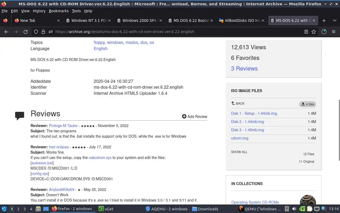Image resolution: width=340 pixels, height=213 pixels.
Task: Open a new browser tab
Action: pyautogui.click(x=324, y=21)
